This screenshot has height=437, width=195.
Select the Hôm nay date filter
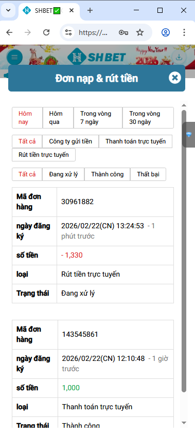pyautogui.click(x=27, y=118)
